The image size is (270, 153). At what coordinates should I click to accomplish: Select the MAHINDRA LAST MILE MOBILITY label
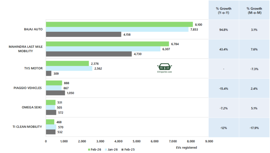26,49
